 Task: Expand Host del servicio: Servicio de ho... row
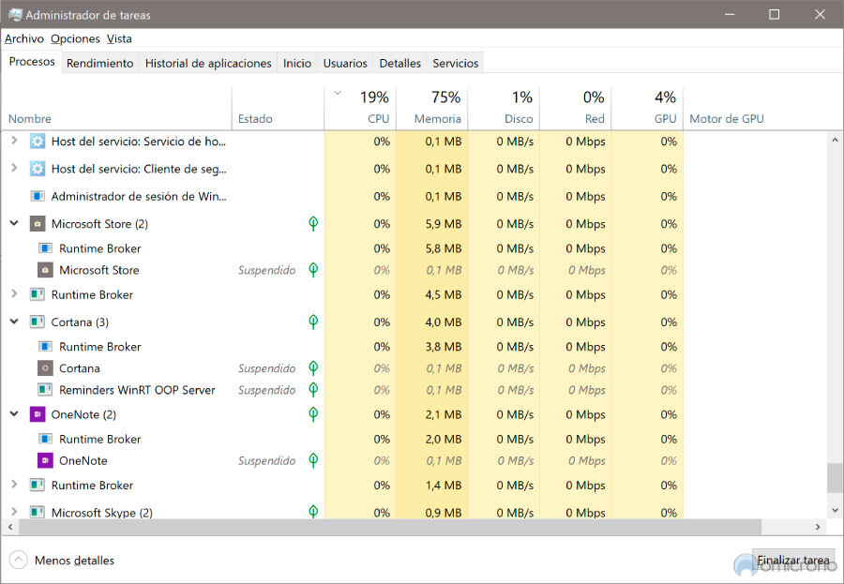point(14,141)
